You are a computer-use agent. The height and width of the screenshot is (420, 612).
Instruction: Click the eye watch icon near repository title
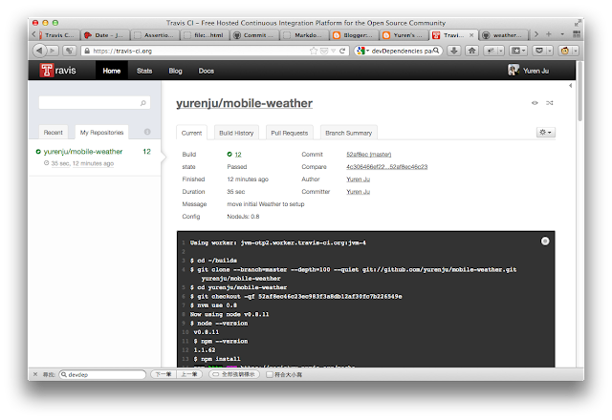(535, 103)
